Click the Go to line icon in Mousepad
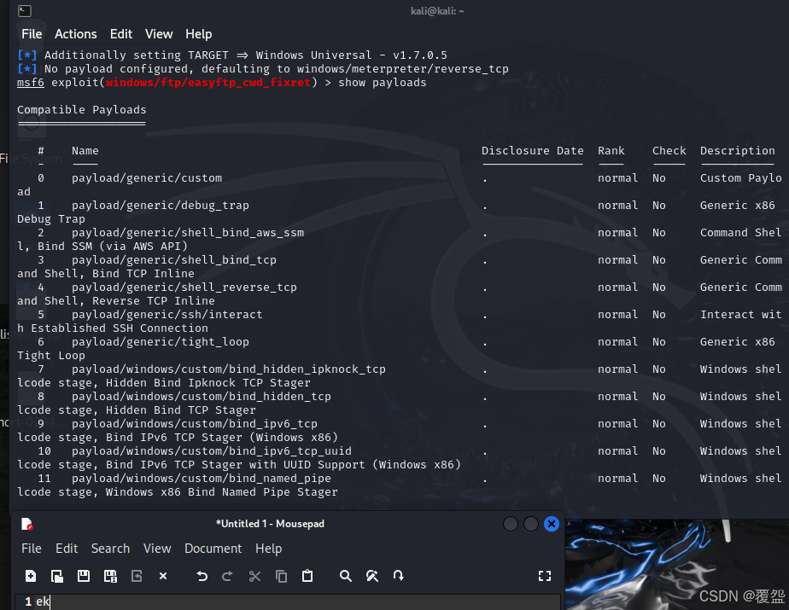Screen dimensions: 789x610 point(399,576)
